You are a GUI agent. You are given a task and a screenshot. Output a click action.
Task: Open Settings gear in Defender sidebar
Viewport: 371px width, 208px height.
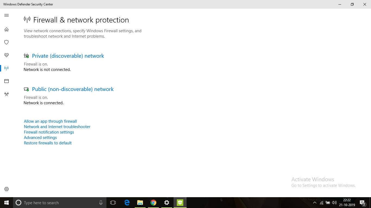point(7,189)
